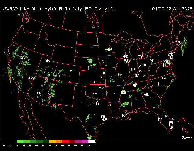The image size is (194, 151).
Task: Click the "MEM" airport label
Action: 123,92
